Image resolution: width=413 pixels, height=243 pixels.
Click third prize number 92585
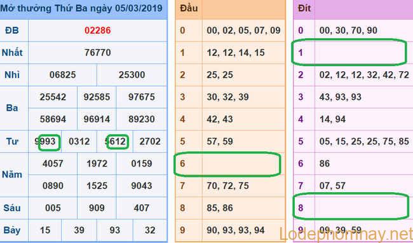click(97, 97)
